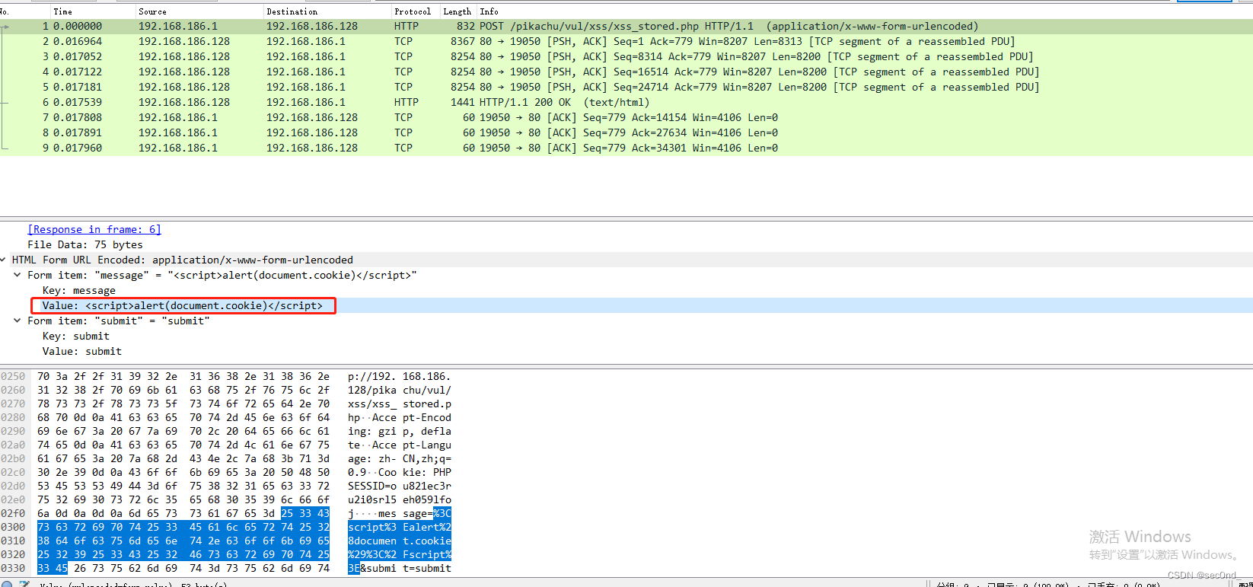Image resolution: width=1253 pixels, height=587 pixels.
Task: Select packet 8 ACK with Ack=27634
Action: click(626, 132)
